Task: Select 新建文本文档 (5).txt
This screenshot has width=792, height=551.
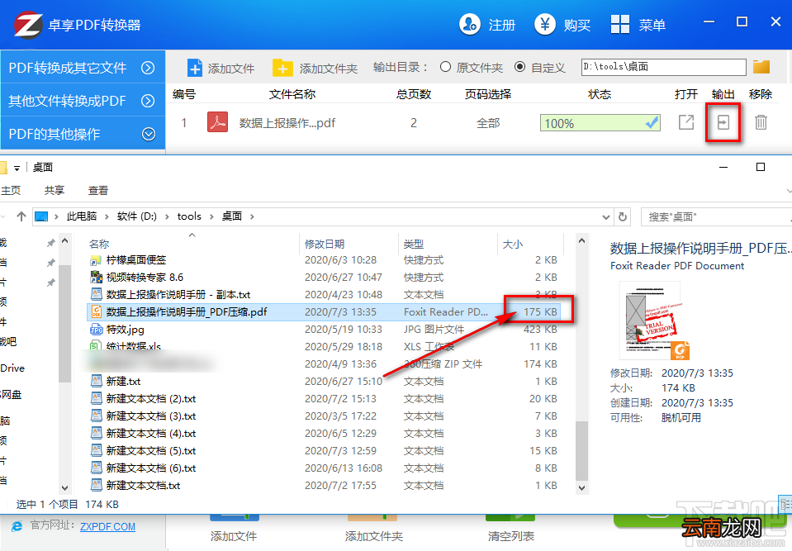Action: coord(144,450)
